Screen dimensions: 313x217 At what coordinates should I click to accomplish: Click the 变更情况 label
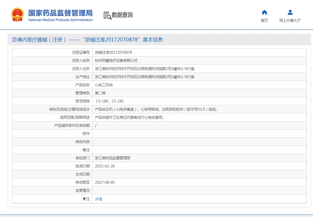point(83,190)
